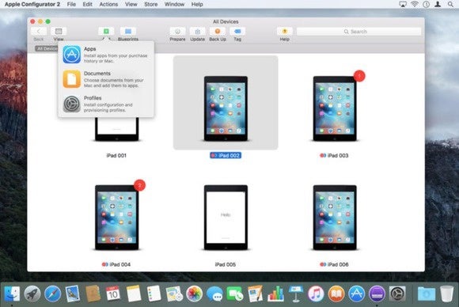459x307 pixels.
Task: Open the View menu in menu bar
Action: (131, 4)
